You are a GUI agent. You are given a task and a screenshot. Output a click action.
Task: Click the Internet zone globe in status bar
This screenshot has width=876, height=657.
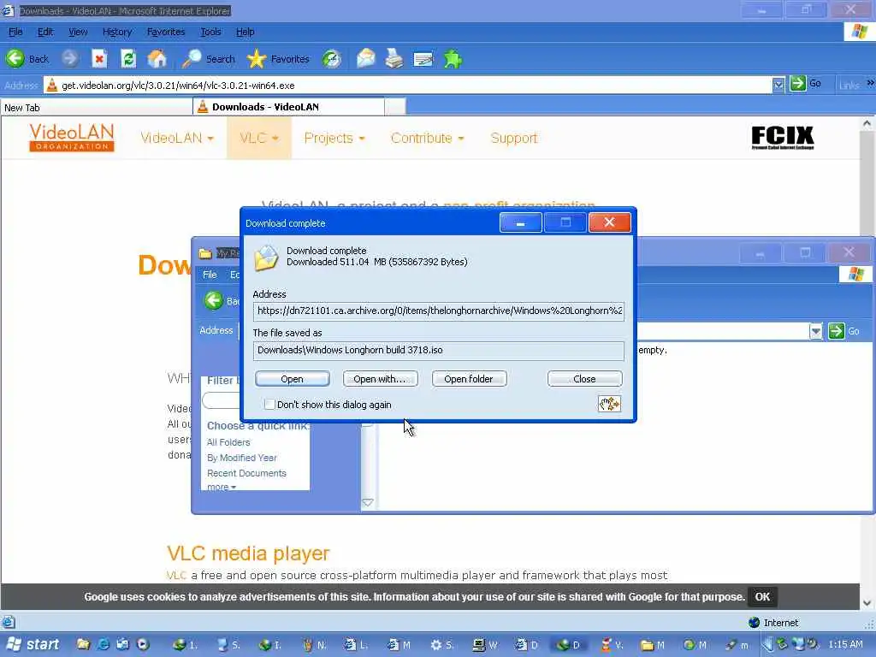[754, 623]
